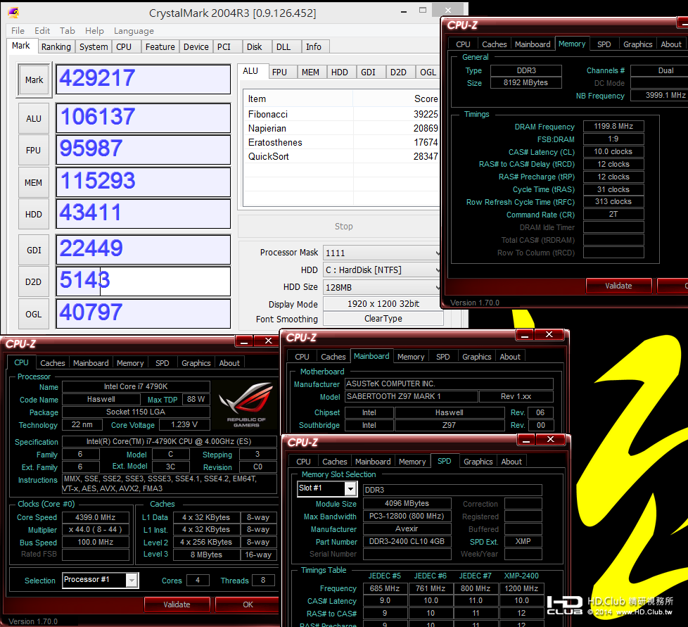The width and height of the screenshot is (688, 627).
Task: Click the Fibonacci row in score list
Action: (x=343, y=114)
